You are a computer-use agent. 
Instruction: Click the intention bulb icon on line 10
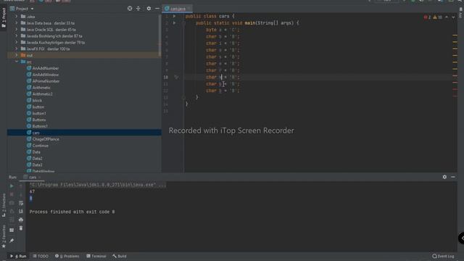(x=176, y=78)
